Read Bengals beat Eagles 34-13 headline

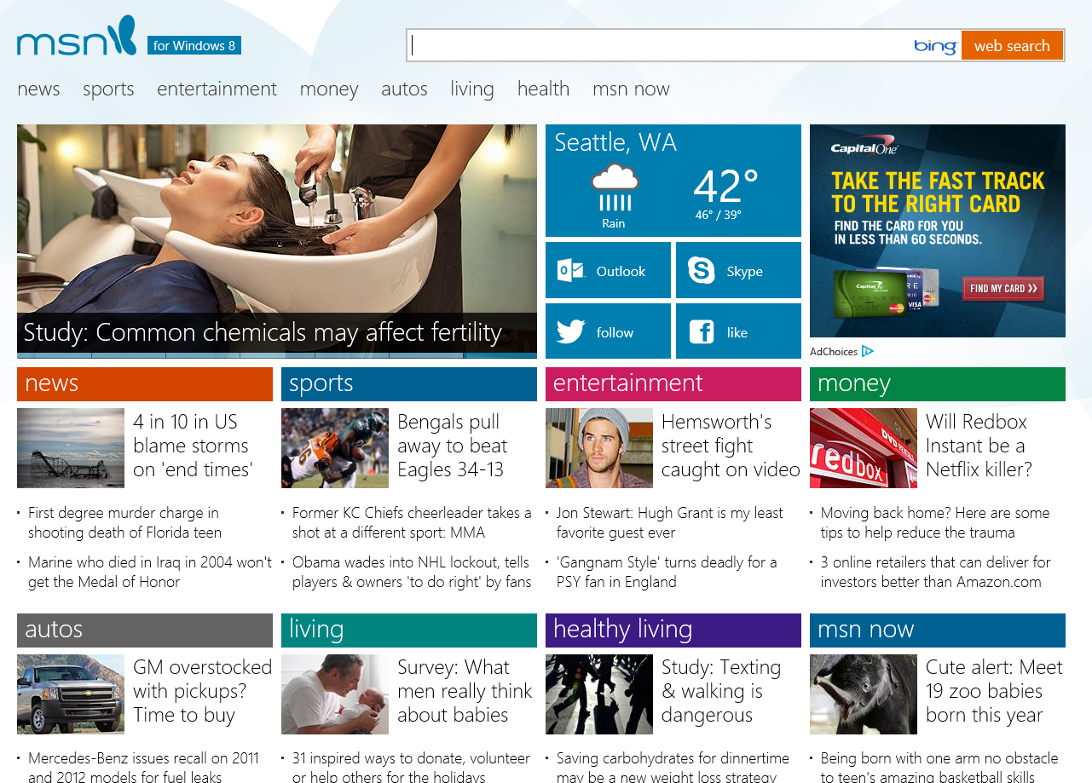[452, 446]
